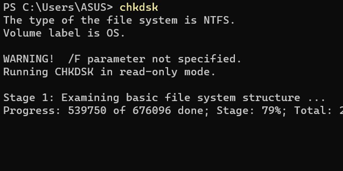Screen dimensions: 343x171
Task: Click the typed chkdsk command text
Action: [139, 7]
